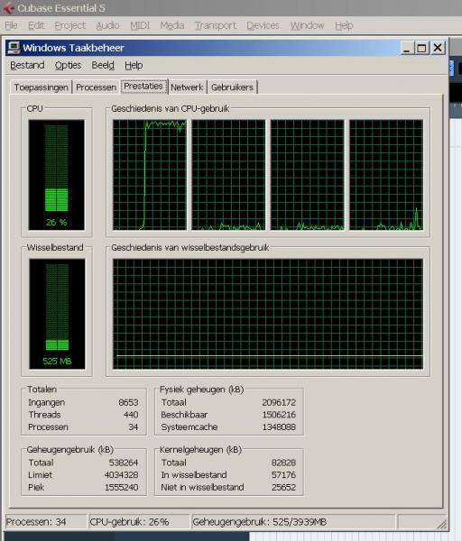Switch to the Gebruikers tab
This screenshot has width=462, height=541.
[x=232, y=87]
